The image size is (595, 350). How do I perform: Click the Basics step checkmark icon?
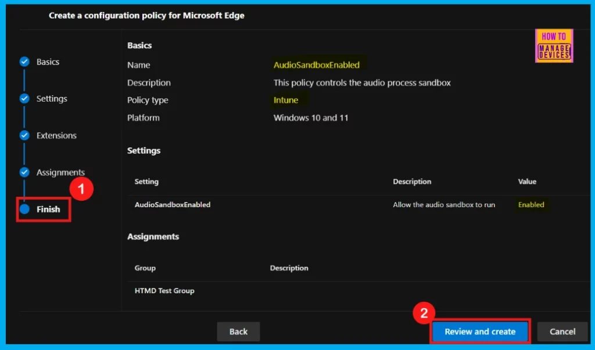pyautogui.click(x=24, y=62)
